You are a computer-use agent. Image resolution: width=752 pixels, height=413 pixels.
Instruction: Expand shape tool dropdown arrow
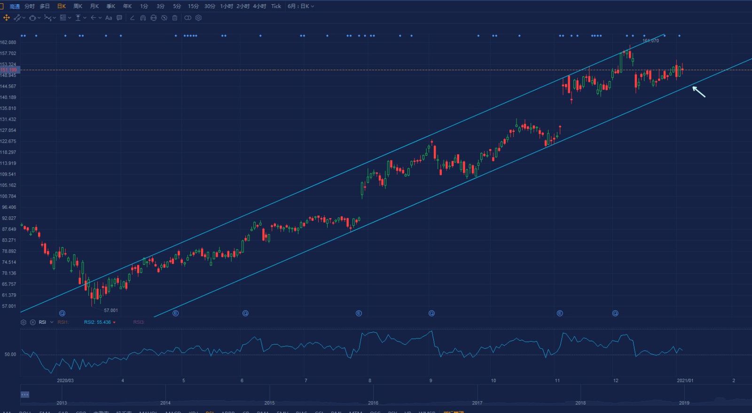pyautogui.click(x=39, y=18)
